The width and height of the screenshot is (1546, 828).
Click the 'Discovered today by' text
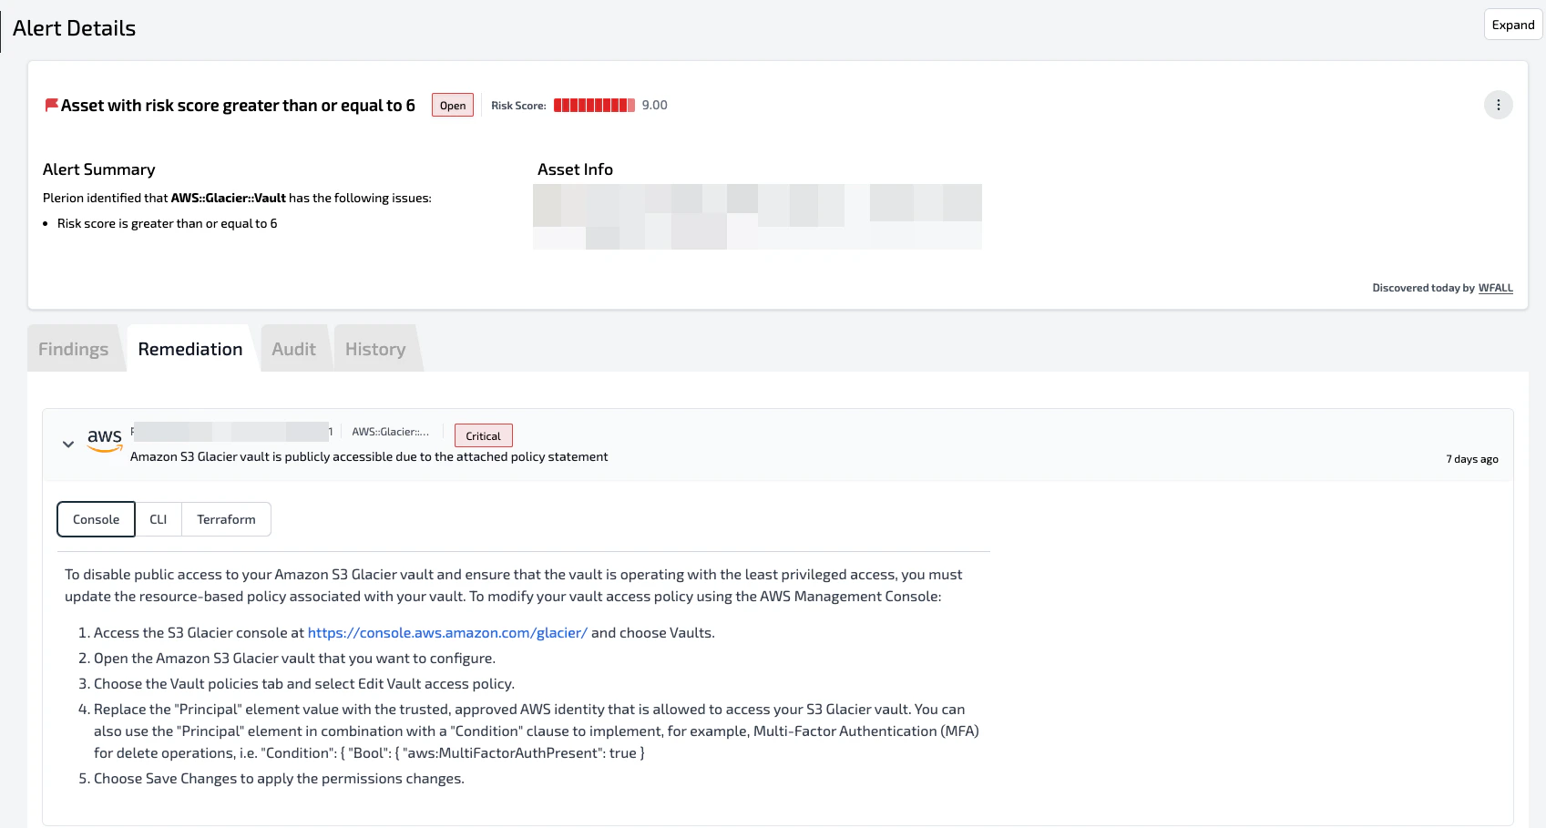click(1423, 288)
